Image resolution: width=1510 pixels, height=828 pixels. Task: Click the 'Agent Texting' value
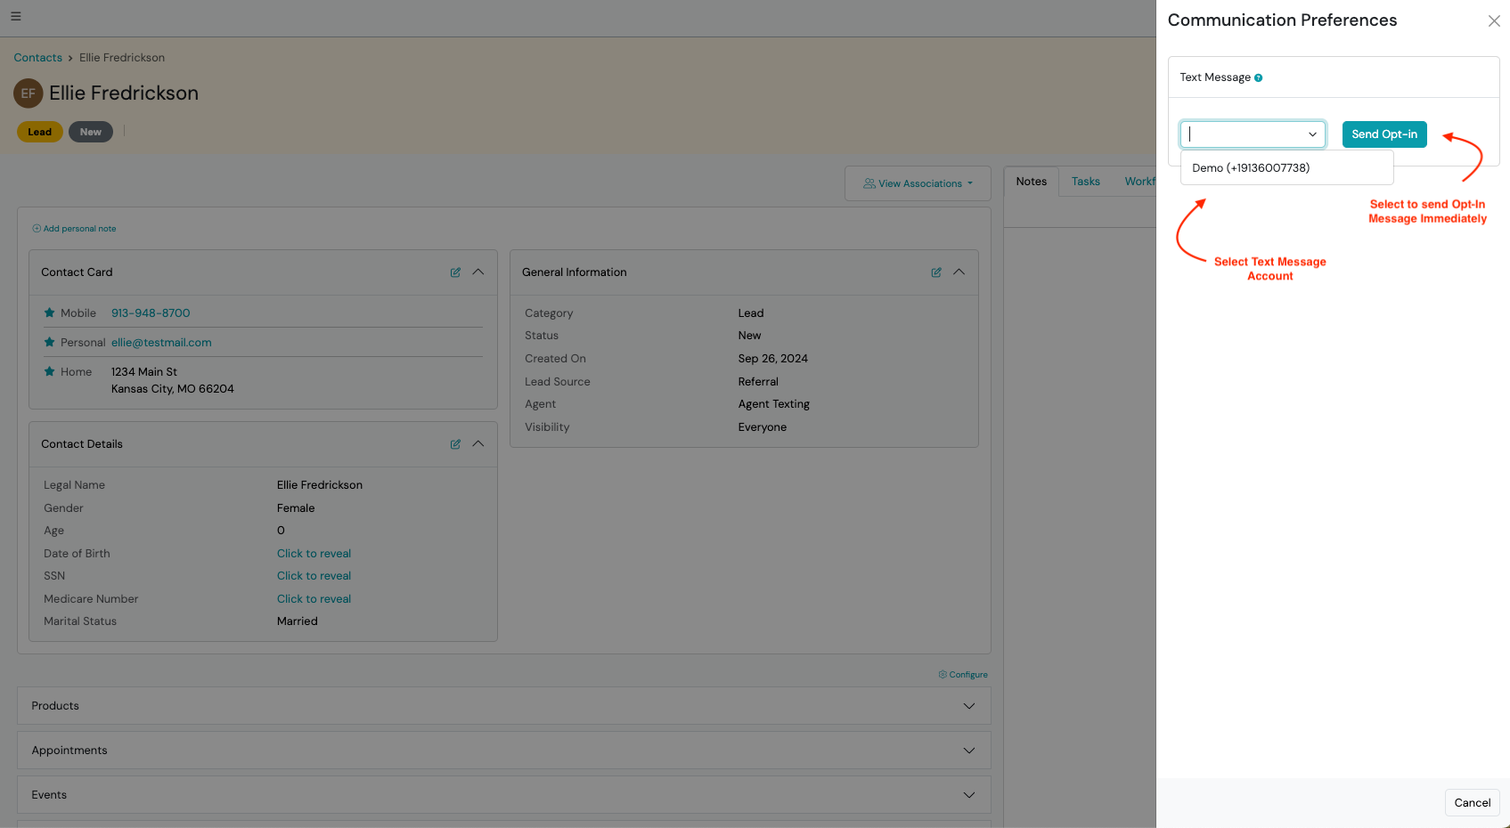(774, 404)
